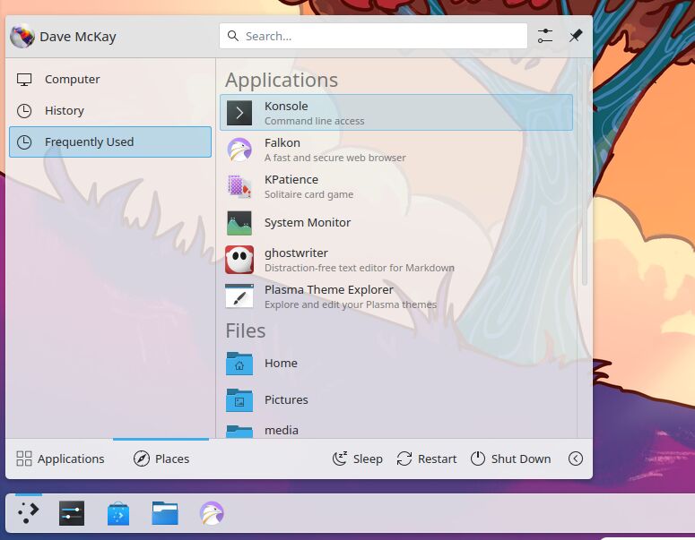695x540 pixels.
Task: Expand more session options arrow
Action: pyautogui.click(x=576, y=459)
